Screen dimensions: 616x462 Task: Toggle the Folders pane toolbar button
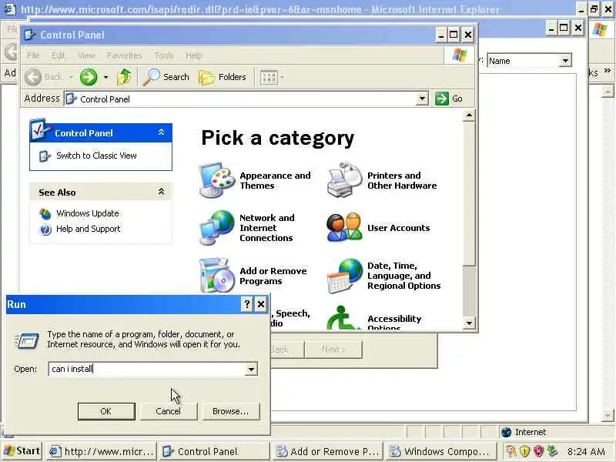(223, 77)
